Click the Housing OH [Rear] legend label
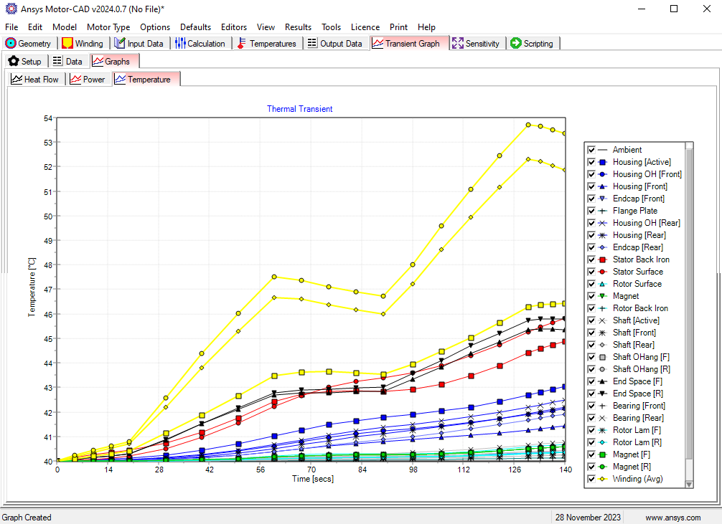This screenshot has width=722, height=524. point(647,223)
